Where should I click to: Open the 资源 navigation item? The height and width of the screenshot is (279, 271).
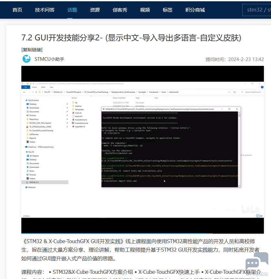click(95, 10)
